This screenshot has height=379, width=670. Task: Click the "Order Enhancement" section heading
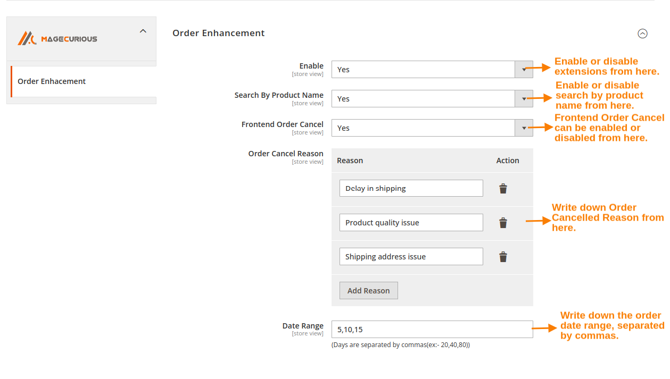tap(218, 33)
